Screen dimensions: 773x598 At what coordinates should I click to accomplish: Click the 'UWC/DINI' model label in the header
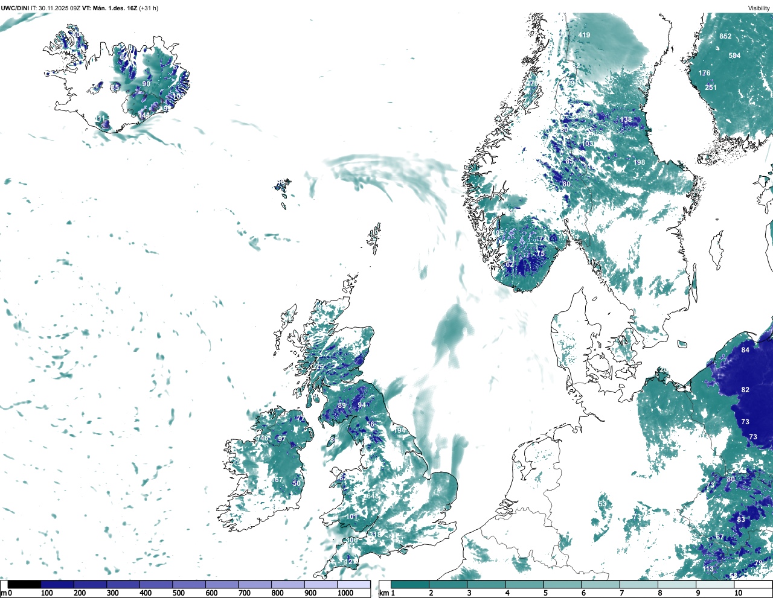[x=14, y=8]
